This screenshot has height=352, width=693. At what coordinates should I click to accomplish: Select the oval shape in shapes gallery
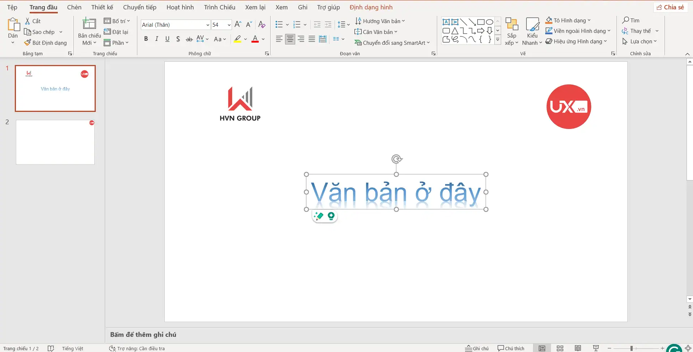point(489,22)
